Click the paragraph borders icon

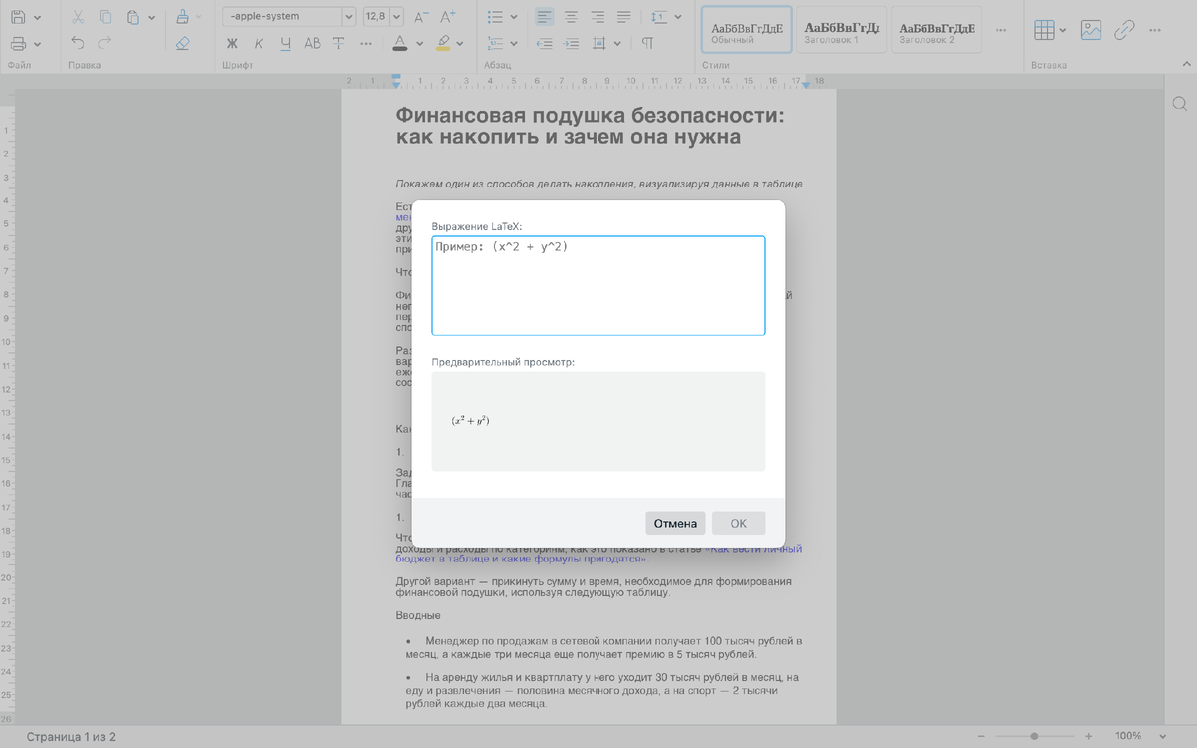point(599,44)
